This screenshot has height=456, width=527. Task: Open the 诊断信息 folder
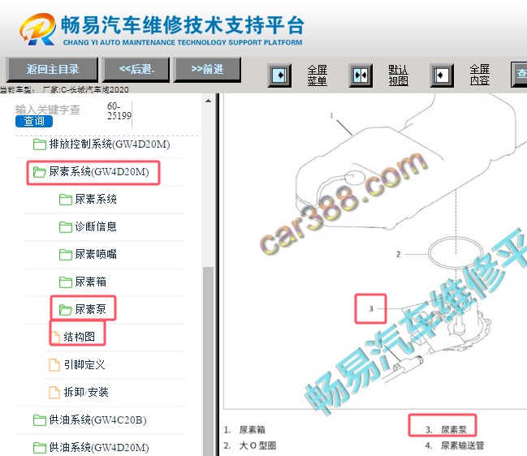pos(96,227)
